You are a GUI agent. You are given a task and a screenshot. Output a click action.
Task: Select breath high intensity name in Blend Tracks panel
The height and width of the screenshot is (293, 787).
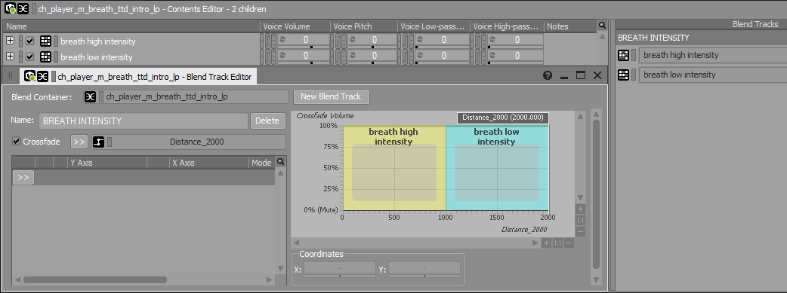pyautogui.click(x=681, y=55)
